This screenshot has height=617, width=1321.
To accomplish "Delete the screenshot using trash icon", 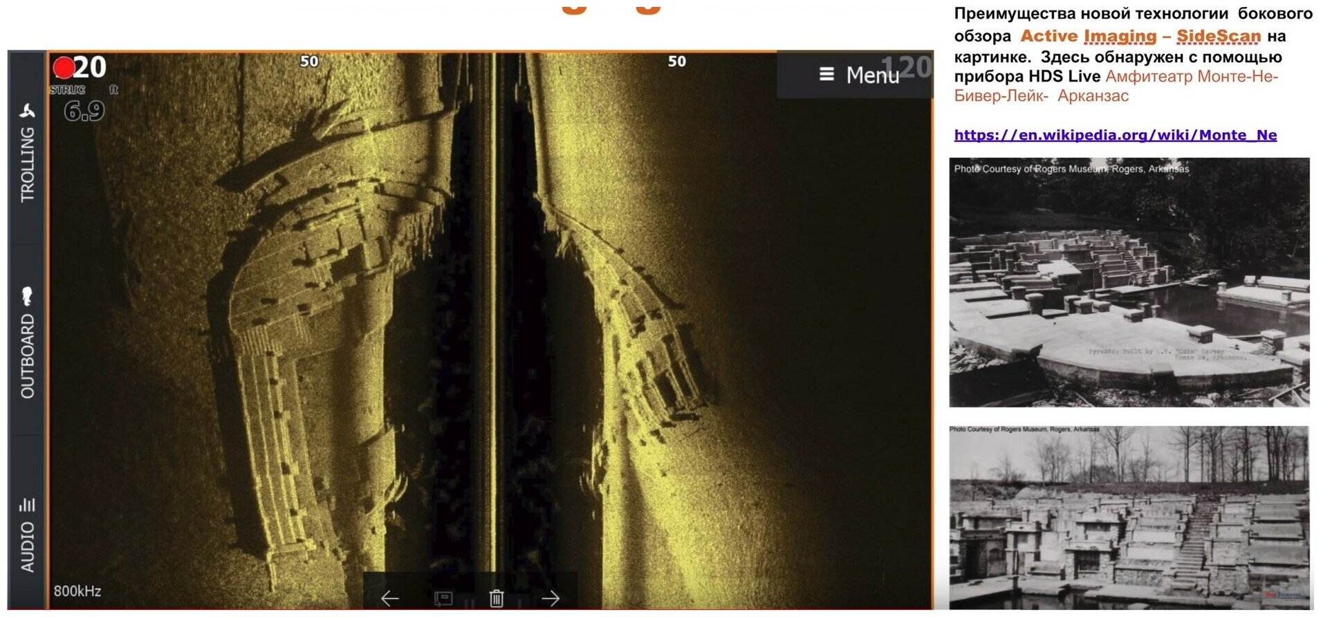I will (x=497, y=598).
